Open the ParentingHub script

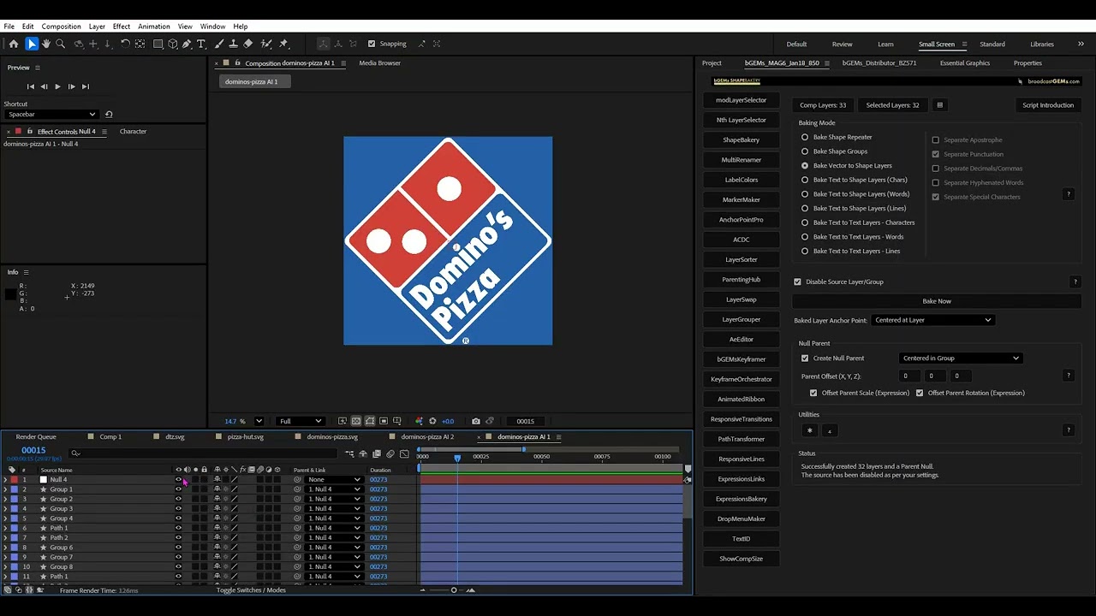[x=742, y=280]
